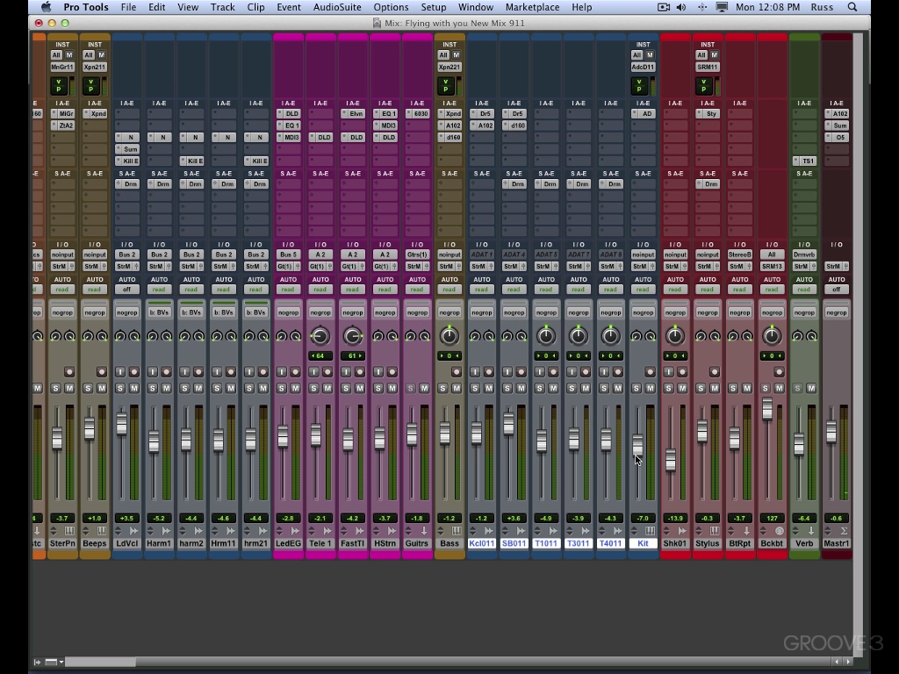Open the 'off' automation selector on LdVcl
This screenshot has width=899, height=674.
point(126,290)
